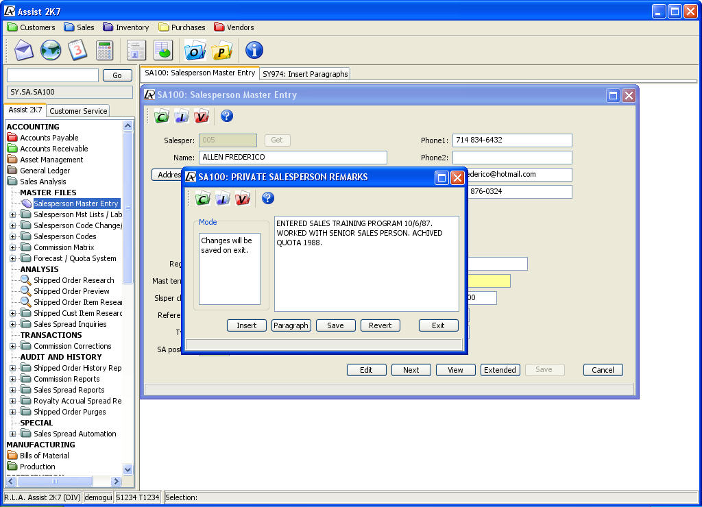The height and width of the screenshot is (507, 702).
Task: Open Shipped Order Preview magnifier item
Action: coord(65,291)
